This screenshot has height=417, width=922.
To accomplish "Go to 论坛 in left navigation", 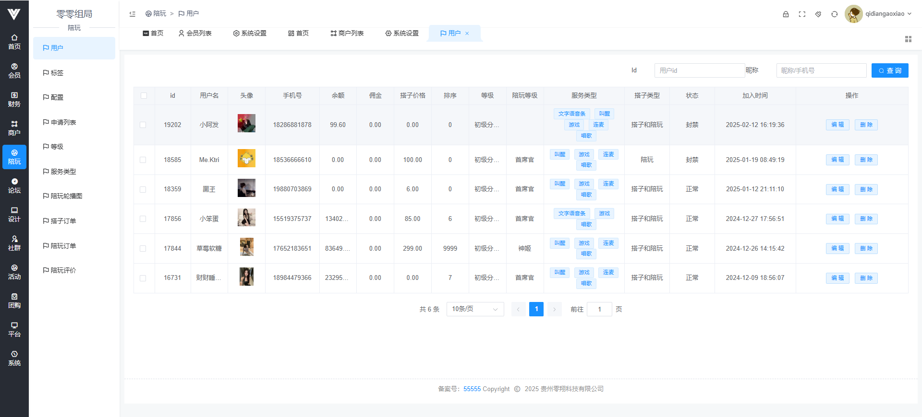I will point(14,185).
